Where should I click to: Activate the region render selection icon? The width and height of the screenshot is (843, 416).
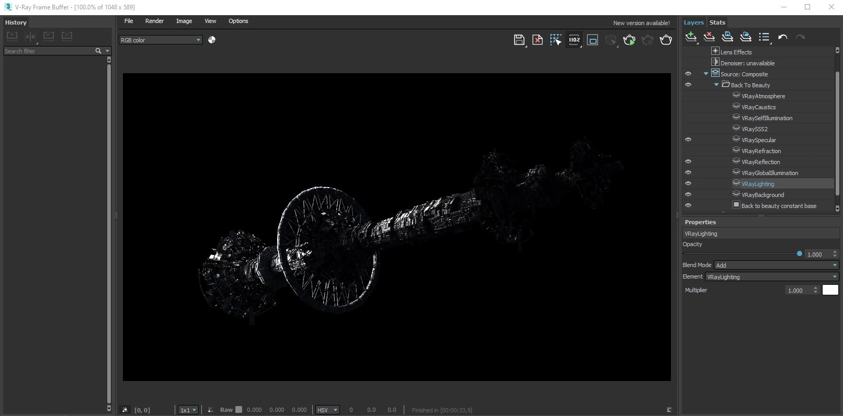[555, 40]
